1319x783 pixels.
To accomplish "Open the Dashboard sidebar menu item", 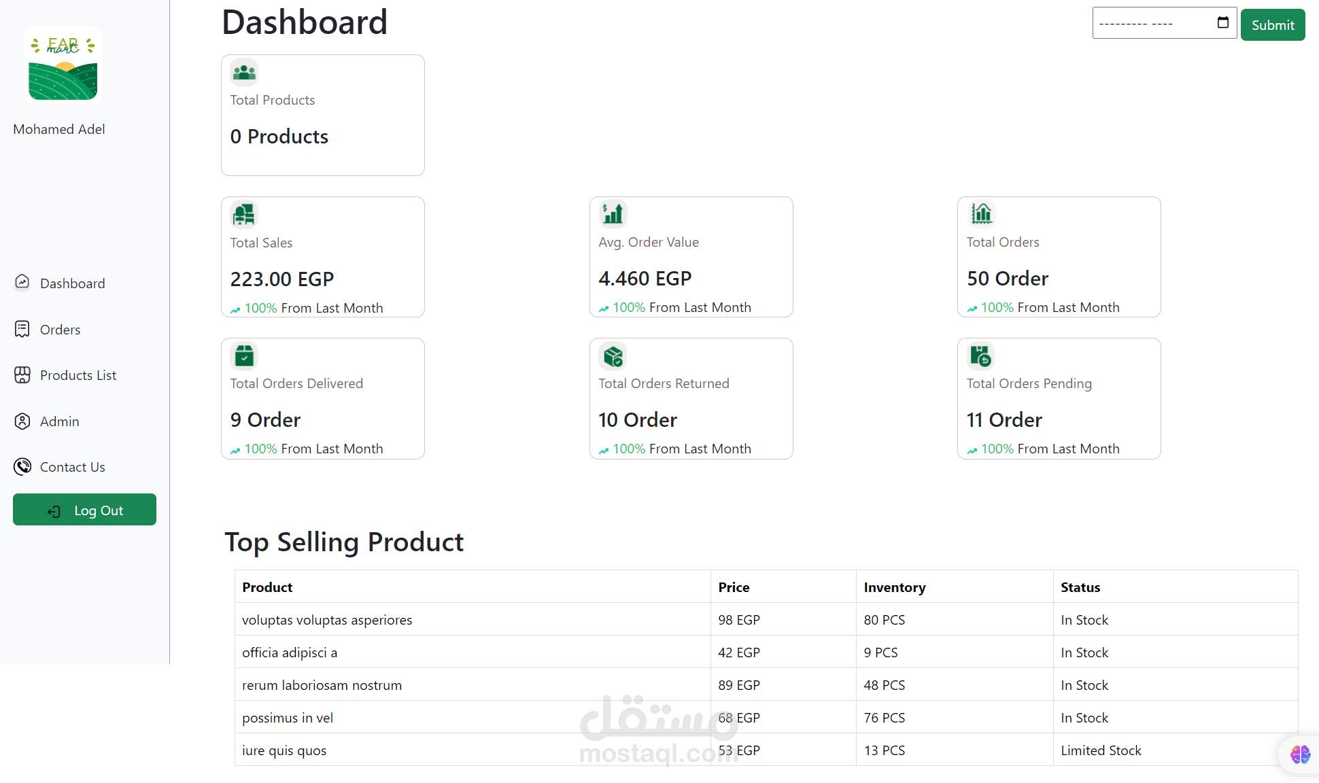I will click(72, 283).
